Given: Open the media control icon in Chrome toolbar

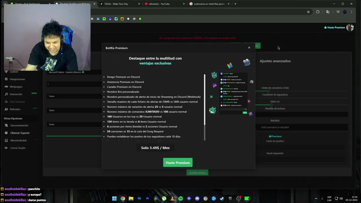Looking at the screenshot, I should tap(338, 12).
